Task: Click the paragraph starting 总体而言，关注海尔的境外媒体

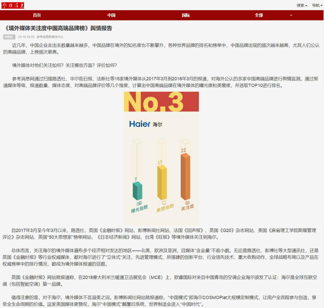Action: 161,257
